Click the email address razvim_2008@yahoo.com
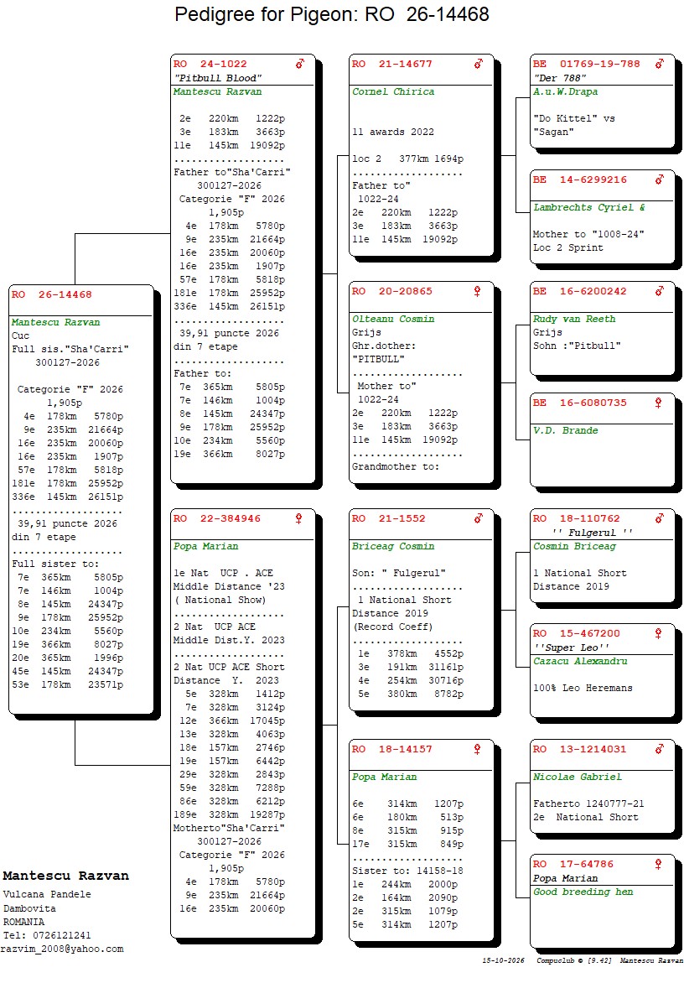 (x=62, y=949)
